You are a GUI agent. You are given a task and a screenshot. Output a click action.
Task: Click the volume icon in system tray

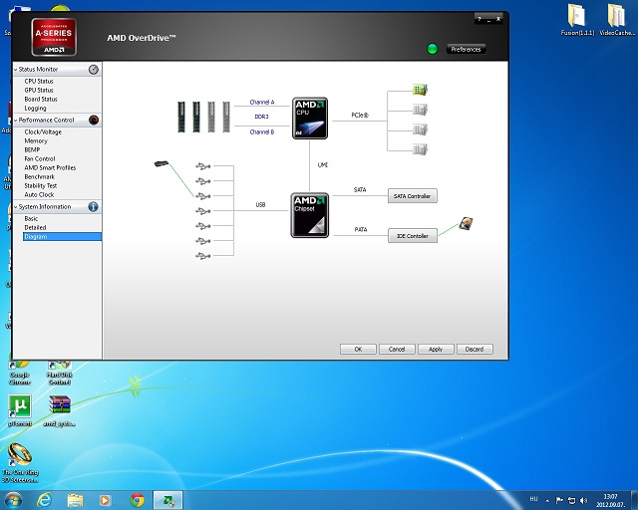(x=584, y=501)
